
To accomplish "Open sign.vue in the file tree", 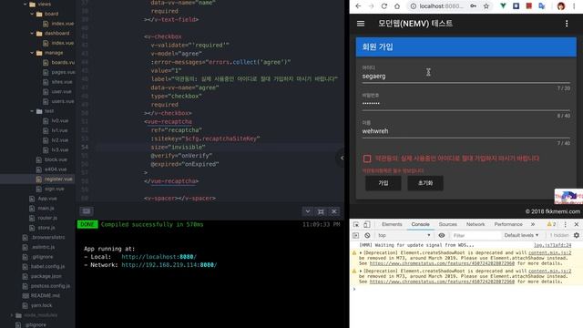I will (54, 189).
